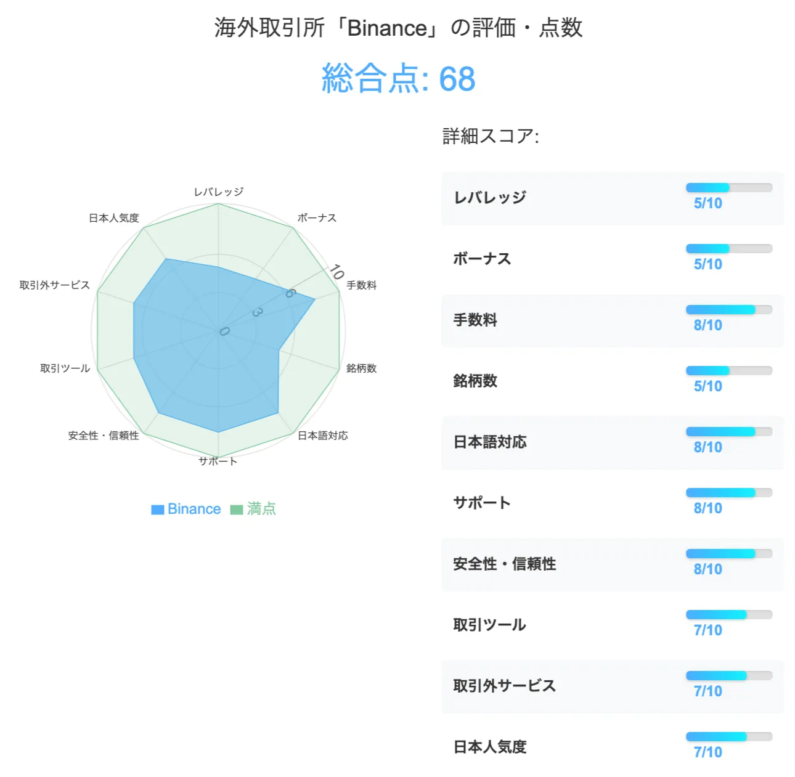Click the blue Binance legend color box
Screen dimensions: 795x777
click(158, 510)
